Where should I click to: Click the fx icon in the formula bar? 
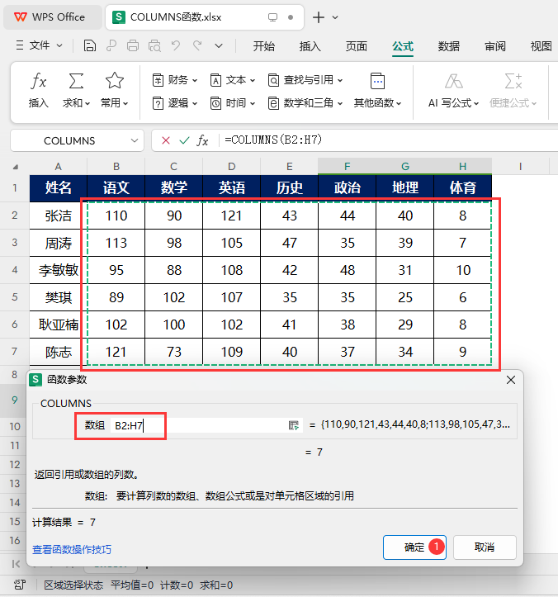(202, 140)
